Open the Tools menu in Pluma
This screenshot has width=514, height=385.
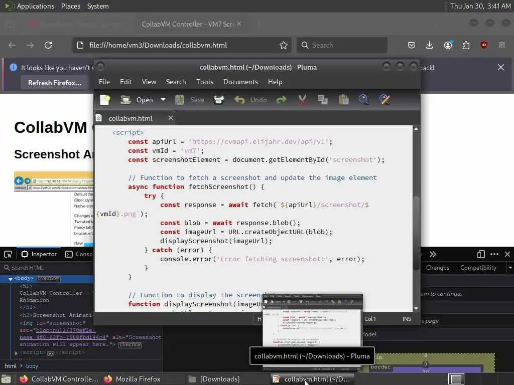205,82
